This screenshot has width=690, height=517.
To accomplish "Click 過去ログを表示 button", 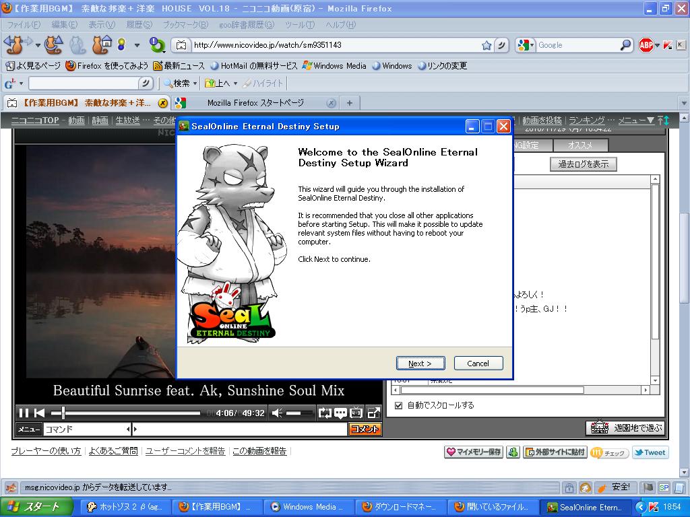I will pos(583,164).
